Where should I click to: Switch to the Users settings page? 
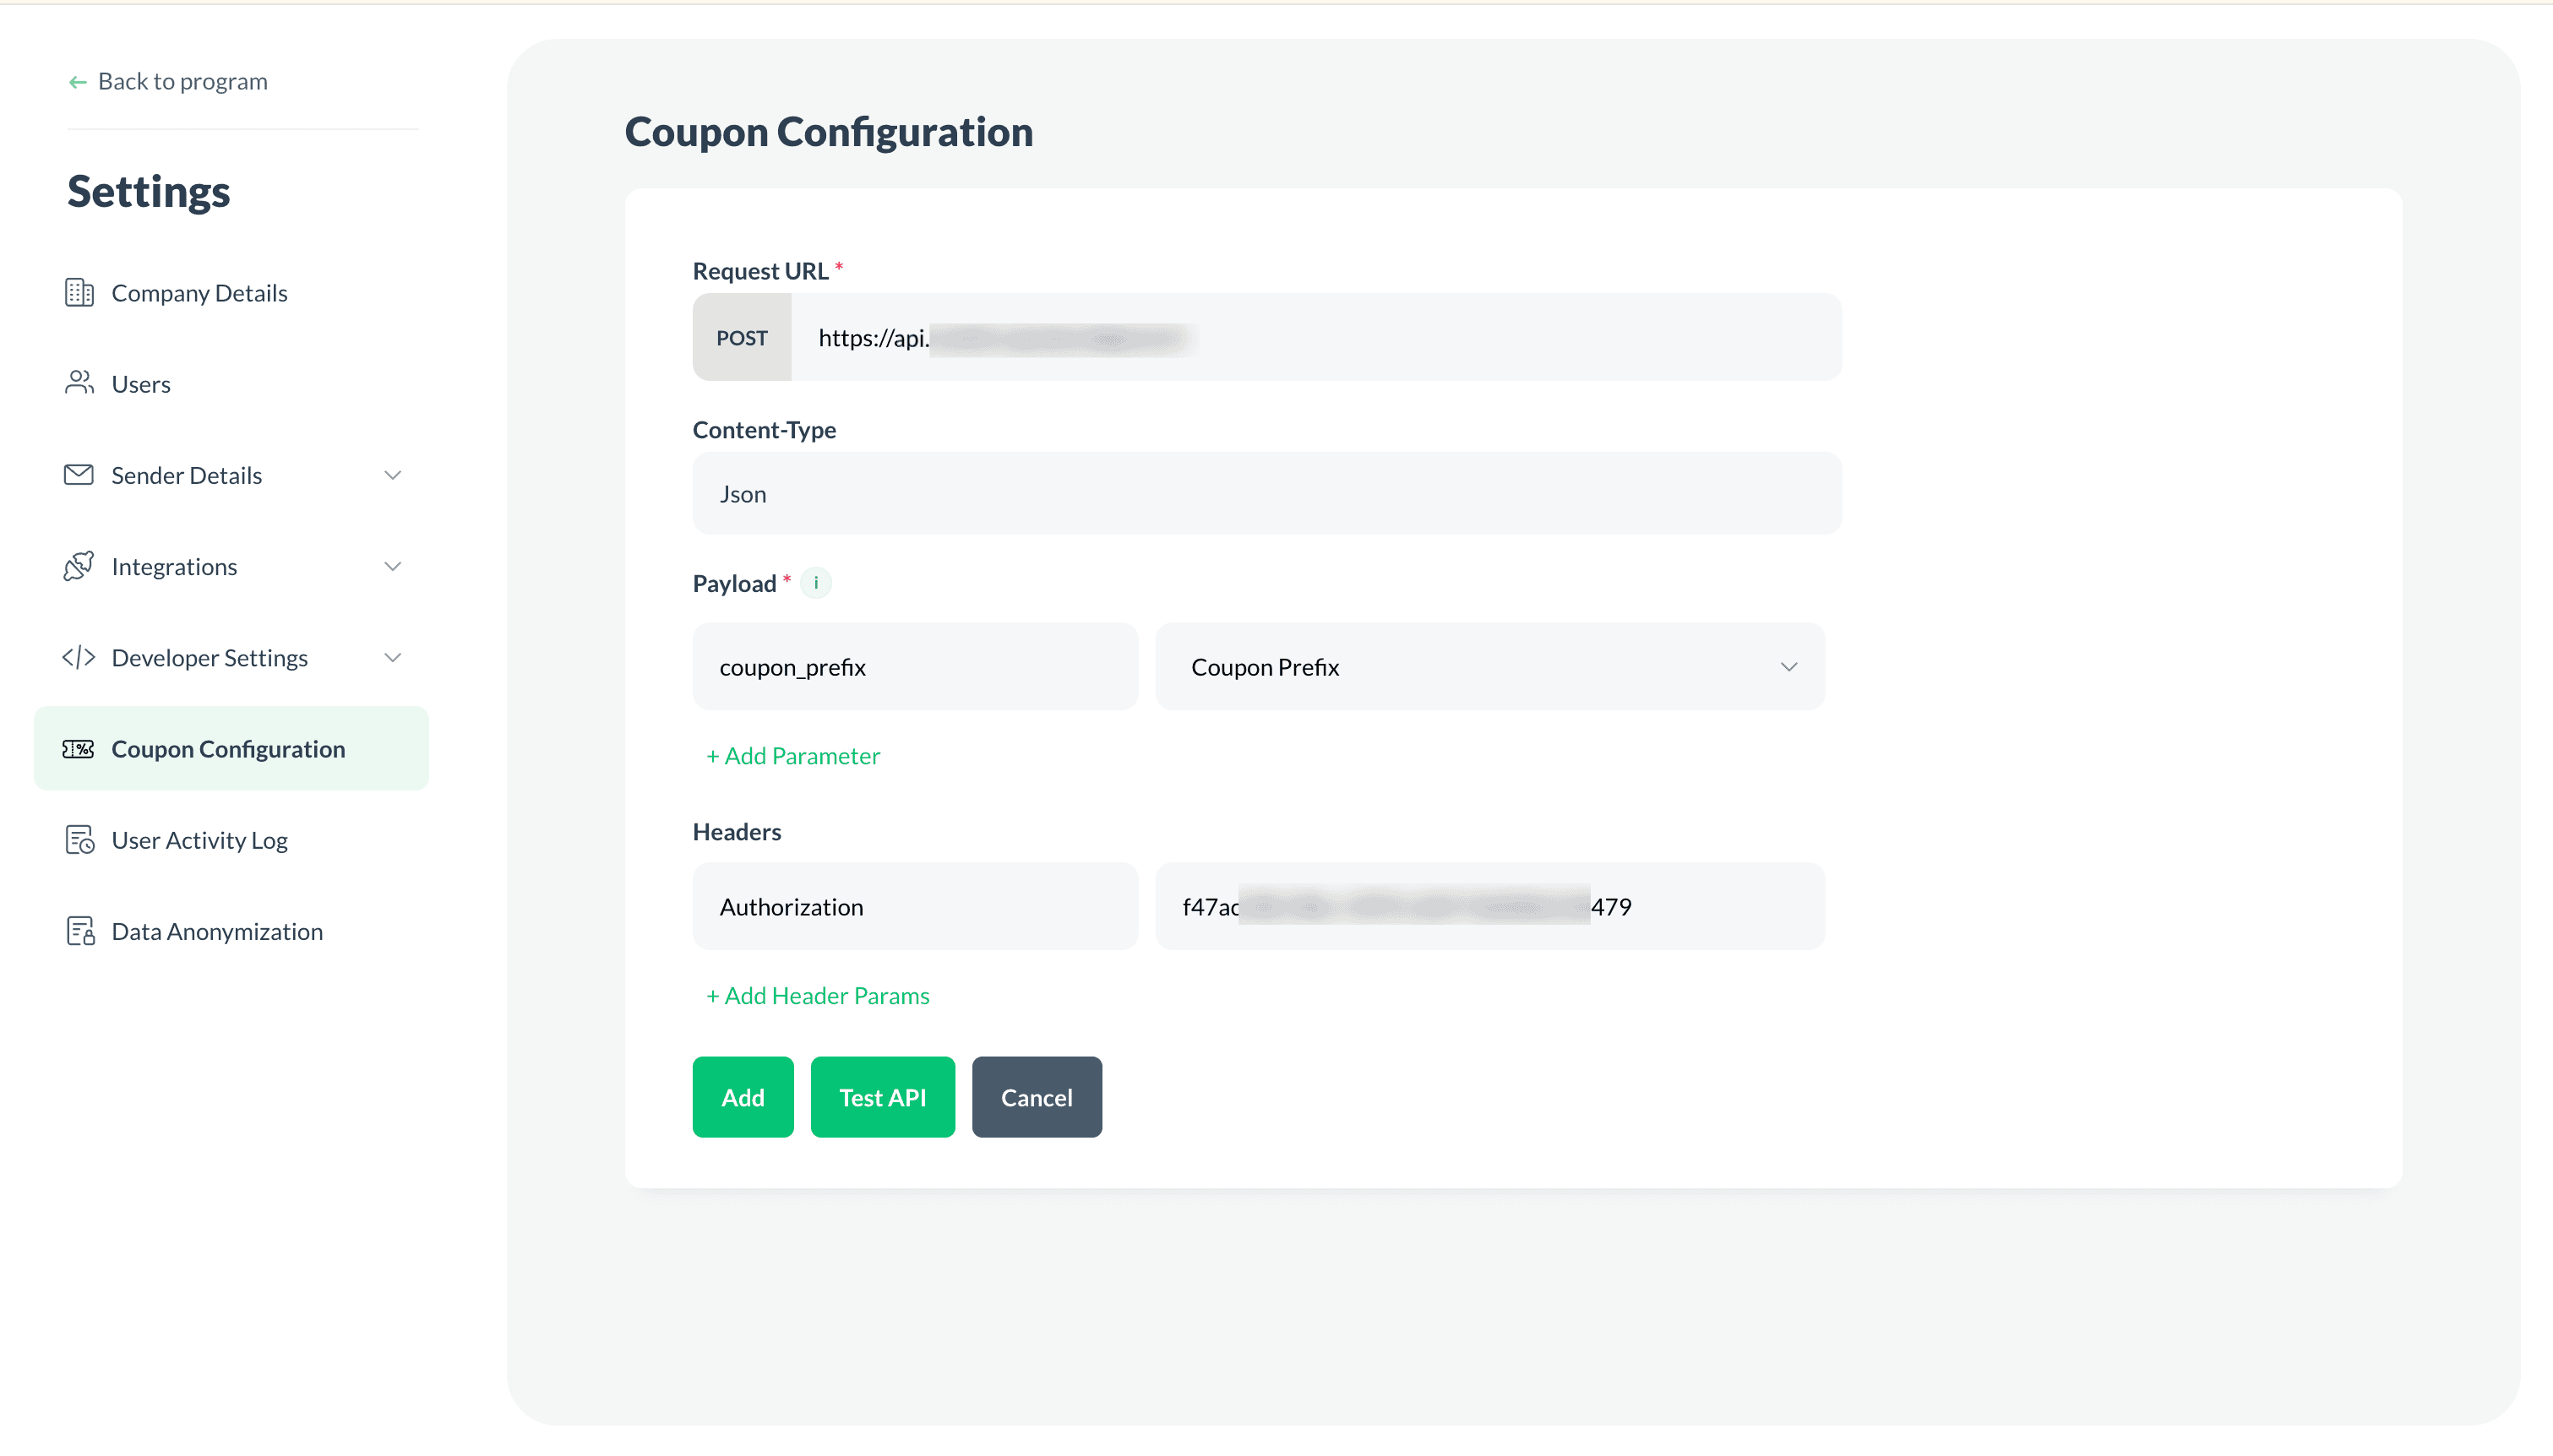[x=141, y=383]
